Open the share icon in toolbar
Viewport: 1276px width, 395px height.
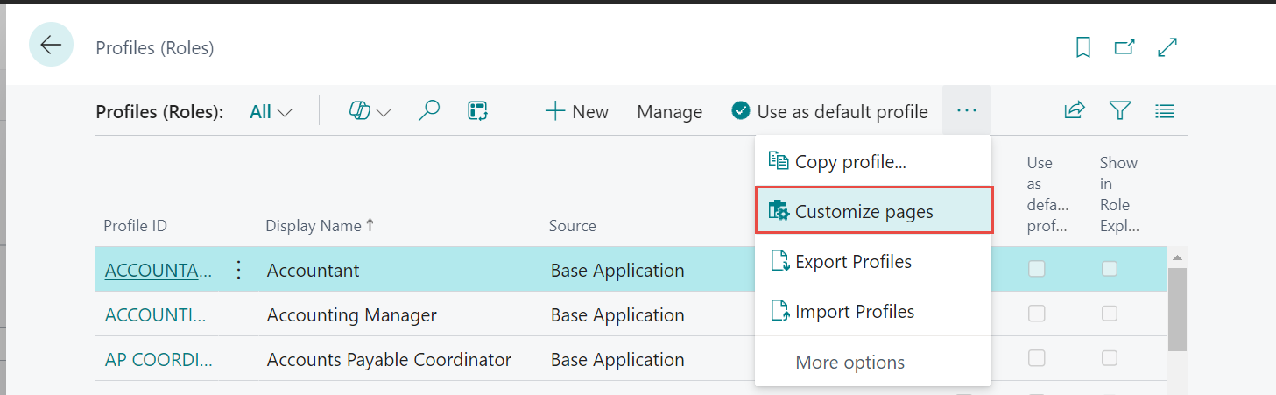[1074, 110]
